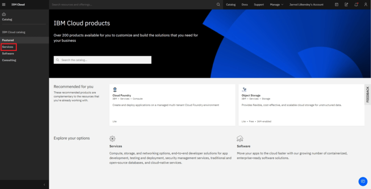Click the FEEDBACK side tab
The image size is (371, 189).
(367, 94)
